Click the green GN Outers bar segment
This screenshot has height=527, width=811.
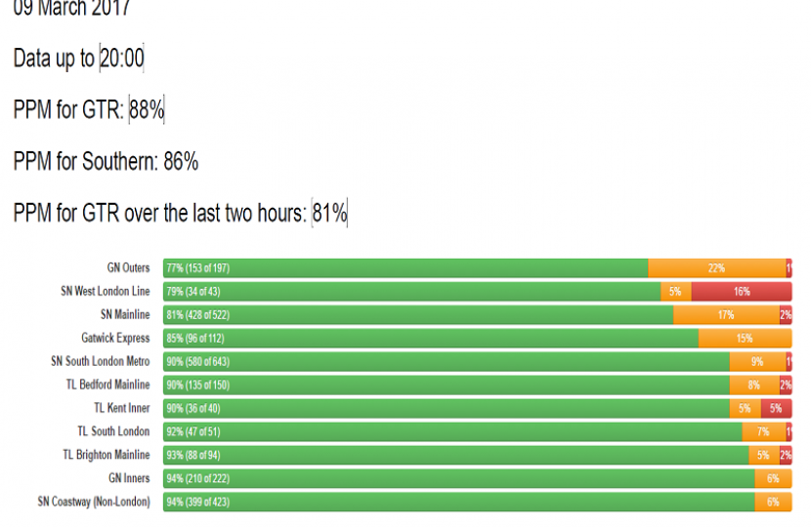click(405, 267)
